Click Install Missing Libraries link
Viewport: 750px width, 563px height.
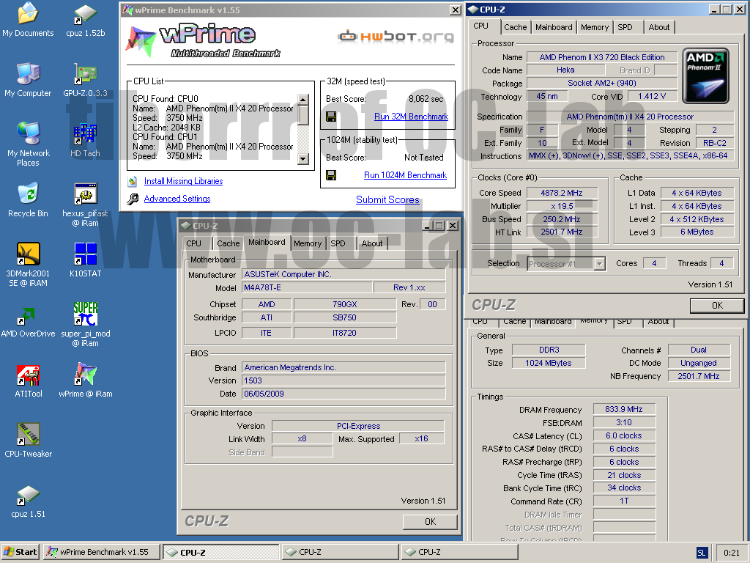[x=183, y=181]
